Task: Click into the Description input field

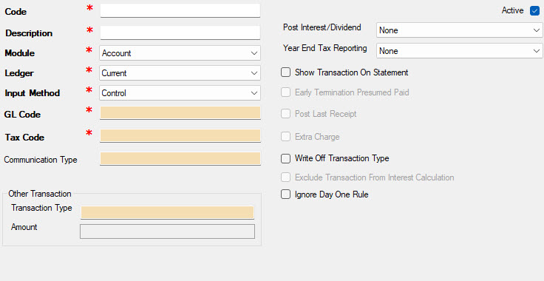Action: point(180,33)
